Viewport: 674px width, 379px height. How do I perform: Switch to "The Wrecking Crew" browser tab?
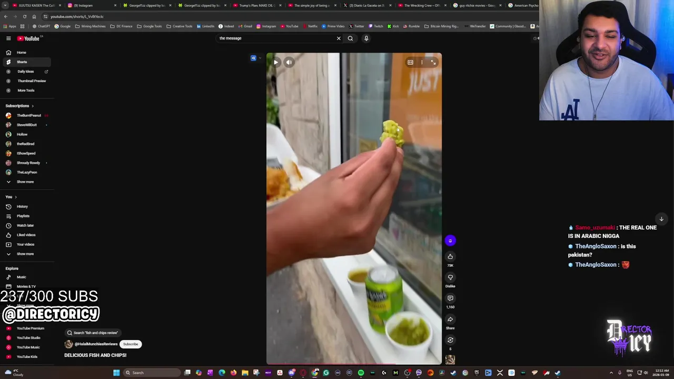pos(421,5)
